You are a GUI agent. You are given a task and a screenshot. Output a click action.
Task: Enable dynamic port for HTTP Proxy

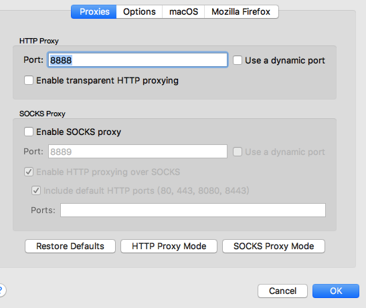(238, 60)
